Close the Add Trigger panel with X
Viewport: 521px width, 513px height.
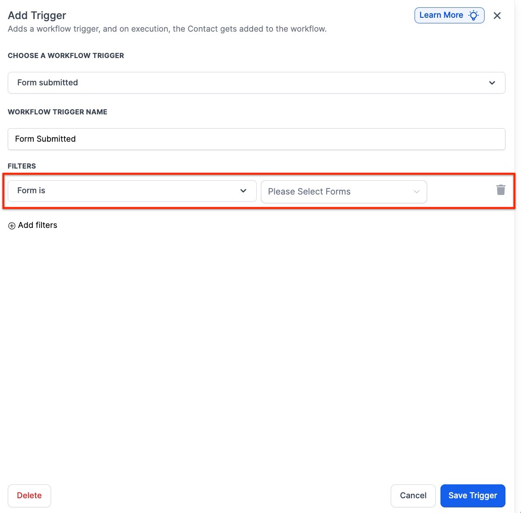pos(497,16)
